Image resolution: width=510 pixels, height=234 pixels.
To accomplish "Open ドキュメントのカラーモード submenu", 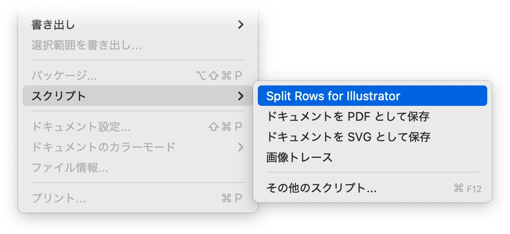I will 137,147.
